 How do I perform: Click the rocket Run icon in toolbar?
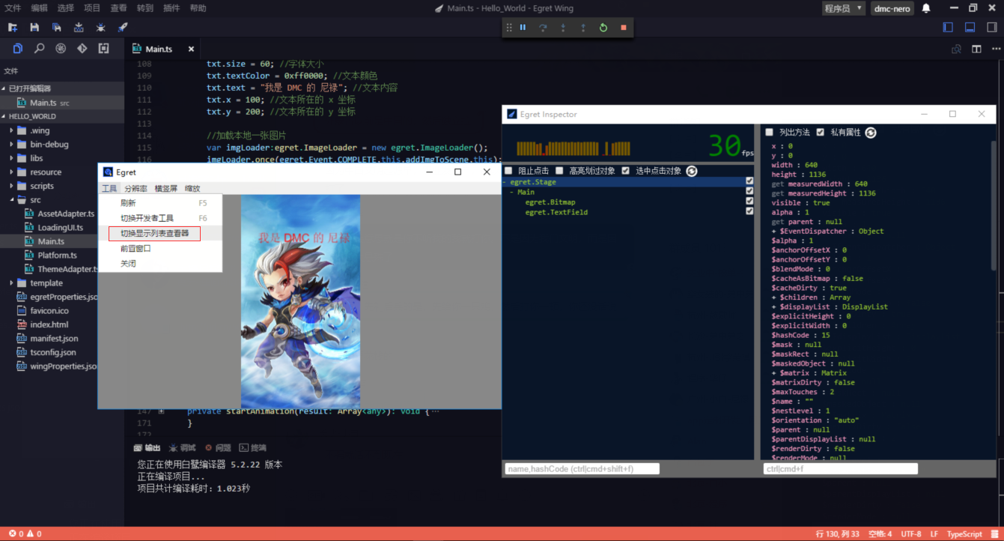(123, 28)
